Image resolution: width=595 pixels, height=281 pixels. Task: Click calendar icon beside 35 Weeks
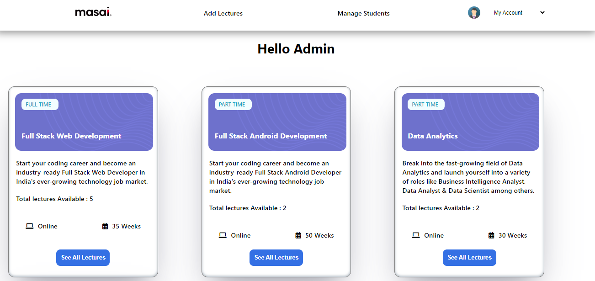[105, 226]
